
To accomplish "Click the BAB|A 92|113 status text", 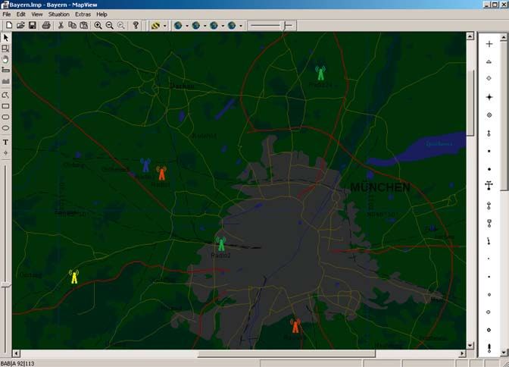I will pyautogui.click(x=17, y=363).
